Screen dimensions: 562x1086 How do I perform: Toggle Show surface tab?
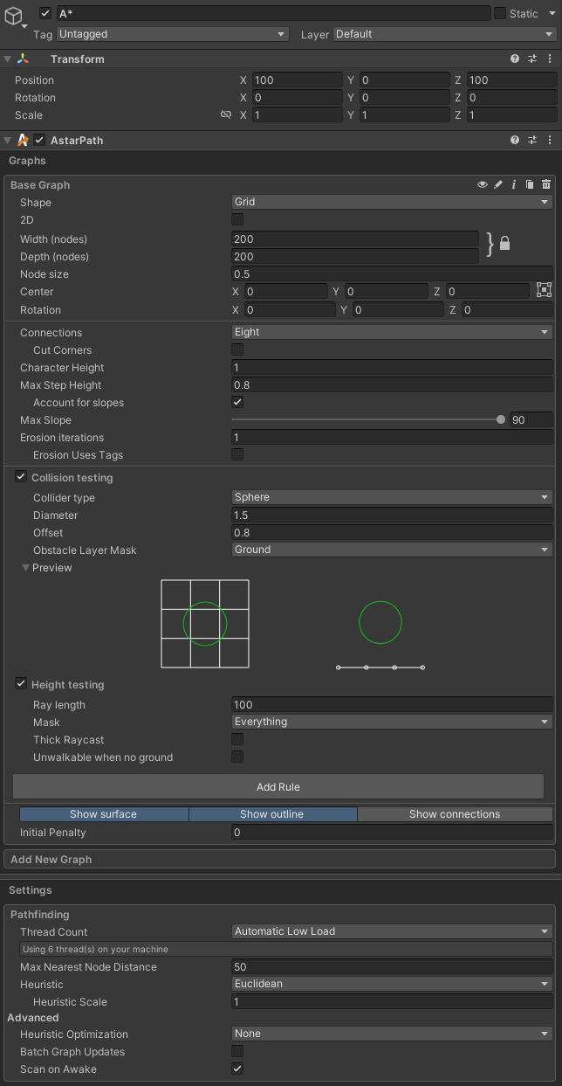[x=104, y=813]
